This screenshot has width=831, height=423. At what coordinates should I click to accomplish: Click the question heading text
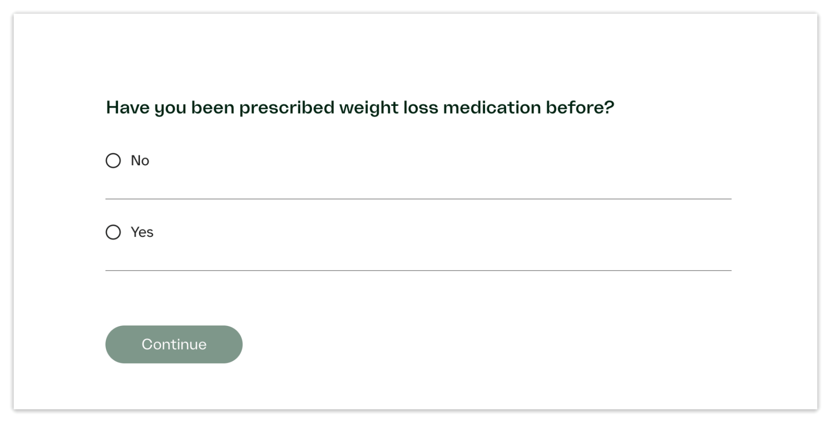click(x=360, y=107)
